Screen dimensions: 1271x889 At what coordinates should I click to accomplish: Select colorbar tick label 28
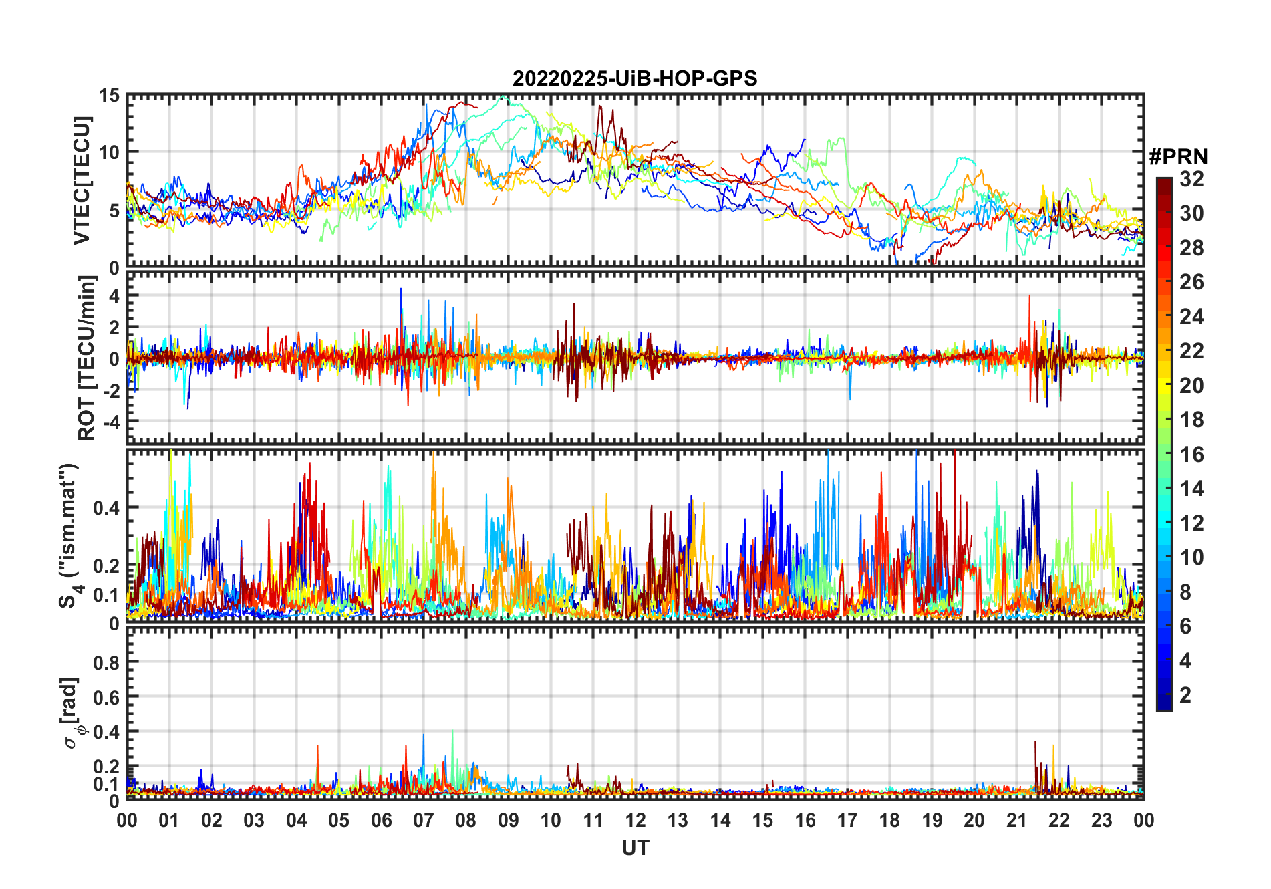(1191, 248)
